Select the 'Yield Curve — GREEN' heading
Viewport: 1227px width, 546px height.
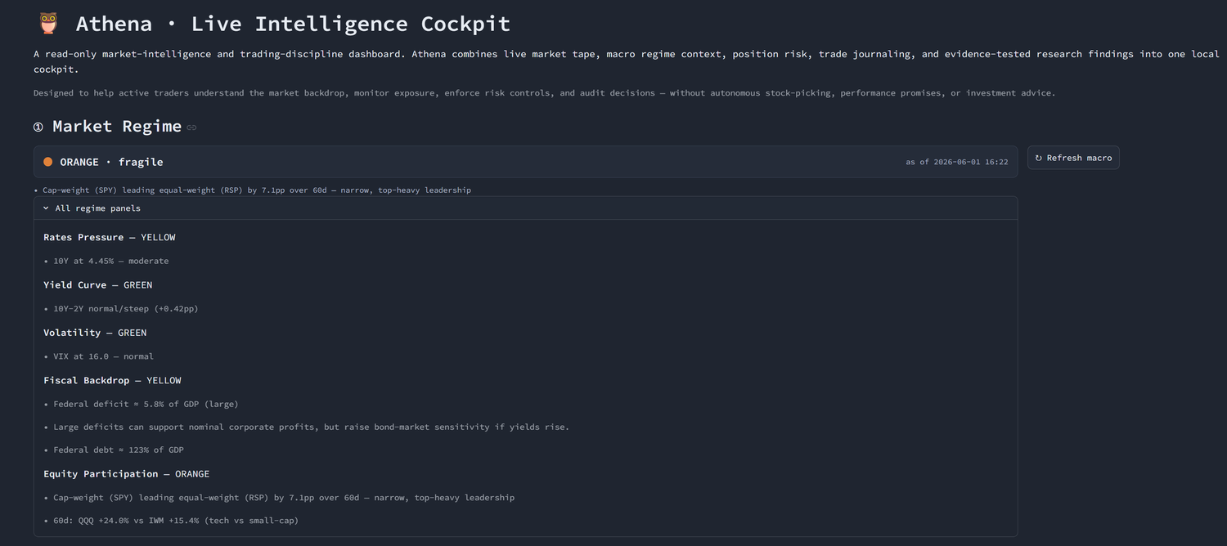coord(98,284)
